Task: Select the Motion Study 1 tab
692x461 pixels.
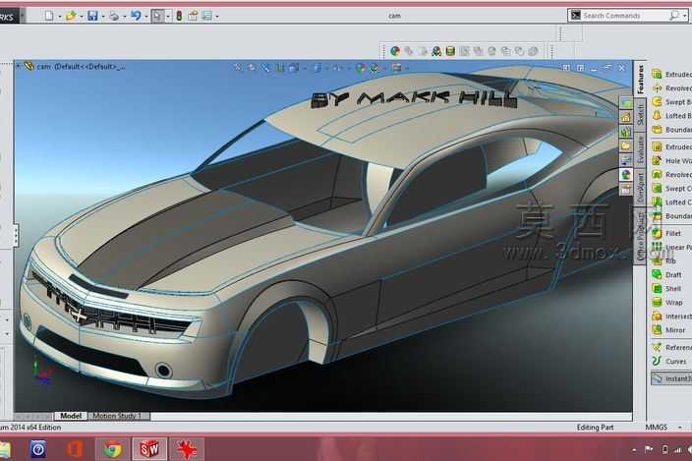Action: pyautogui.click(x=117, y=416)
